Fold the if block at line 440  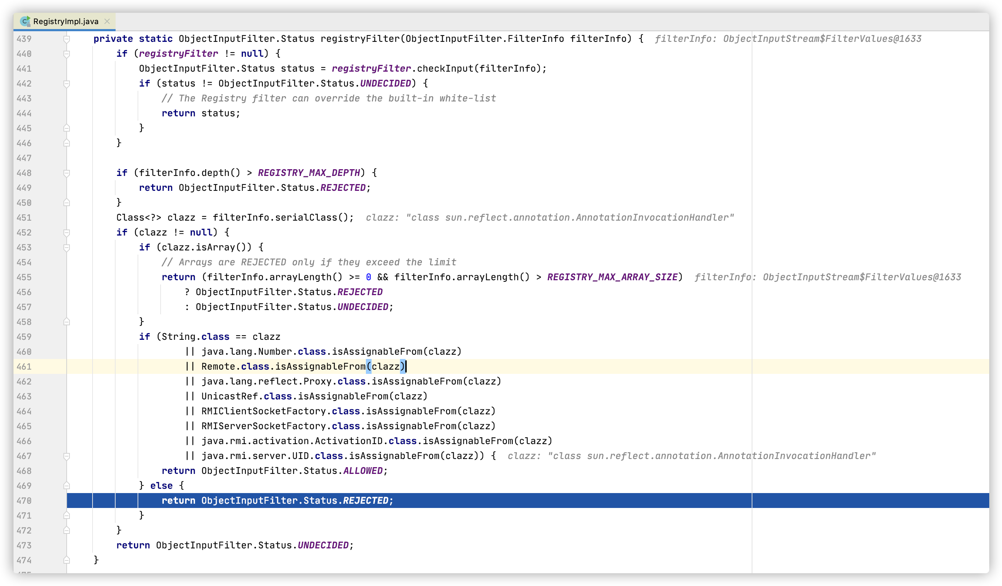pyautogui.click(x=67, y=54)
